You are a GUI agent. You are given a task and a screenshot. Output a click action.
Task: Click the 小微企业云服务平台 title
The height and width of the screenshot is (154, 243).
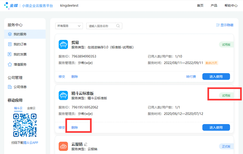point(37,6)
